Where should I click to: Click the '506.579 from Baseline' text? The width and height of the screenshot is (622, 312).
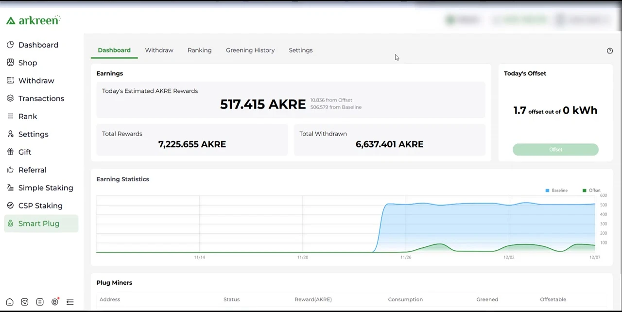click(x=336, y=107)
